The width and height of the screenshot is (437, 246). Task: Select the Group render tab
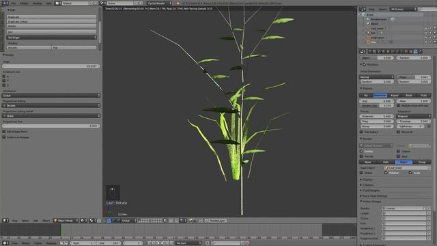coord(422,162)
